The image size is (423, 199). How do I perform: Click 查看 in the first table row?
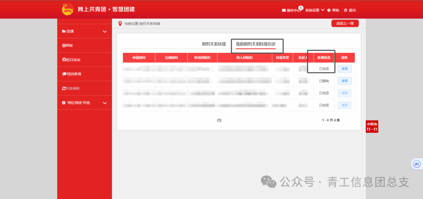pos(344,69)
